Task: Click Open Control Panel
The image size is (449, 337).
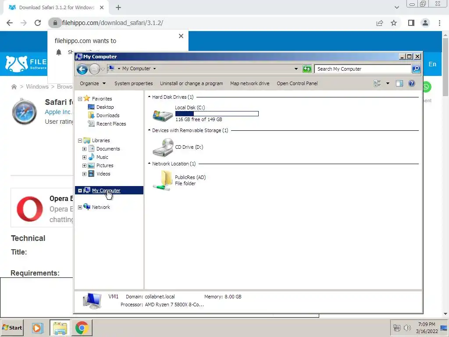Action: pyautogui.click(x=297, y=83)
